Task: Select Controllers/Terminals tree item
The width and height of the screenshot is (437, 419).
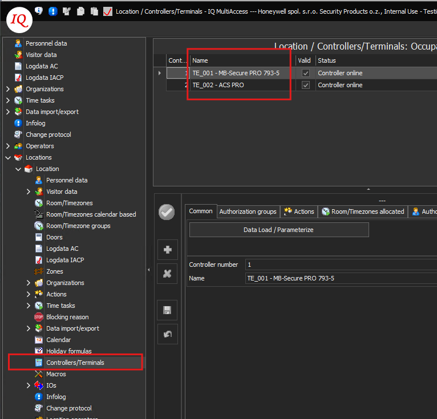Action: (x=75, y=363)
